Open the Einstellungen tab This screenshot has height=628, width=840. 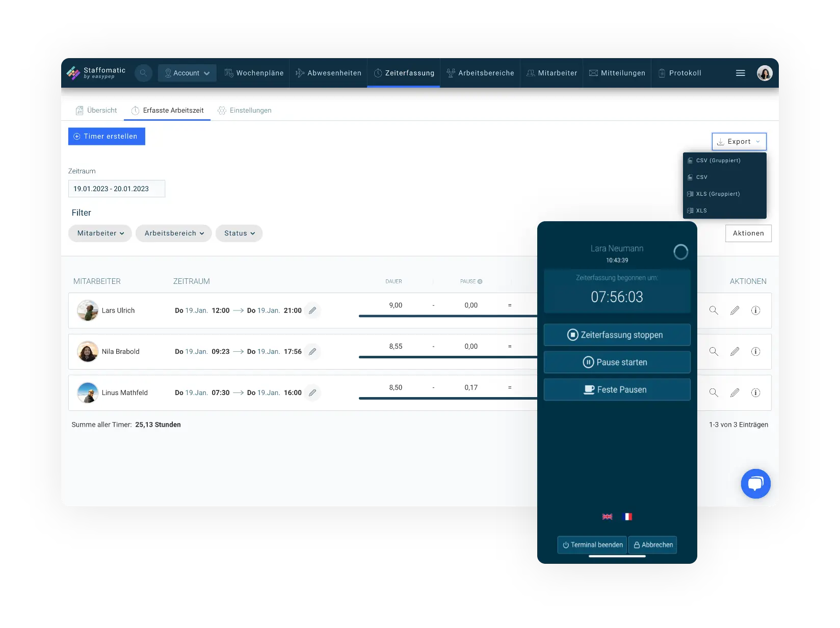pyautogui.click(x=245, y=110)
